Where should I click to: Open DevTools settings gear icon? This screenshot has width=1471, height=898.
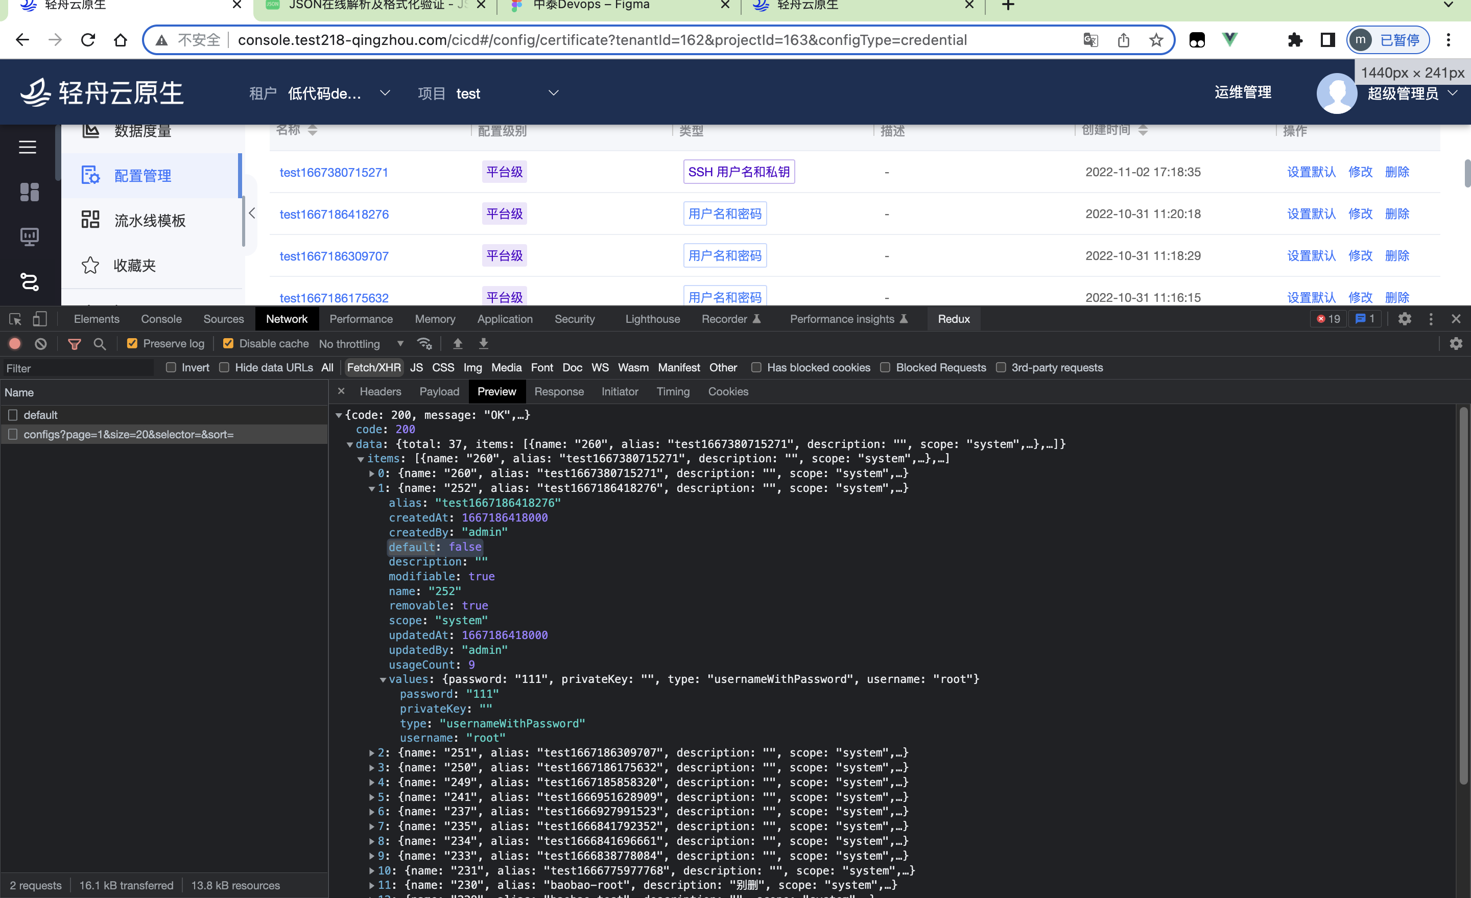coord(1405,319)
